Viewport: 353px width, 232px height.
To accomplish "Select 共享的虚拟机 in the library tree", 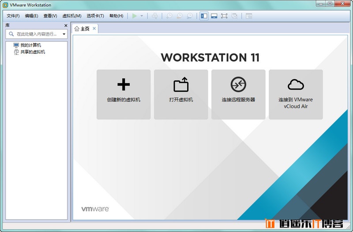I will coord(29,52).
